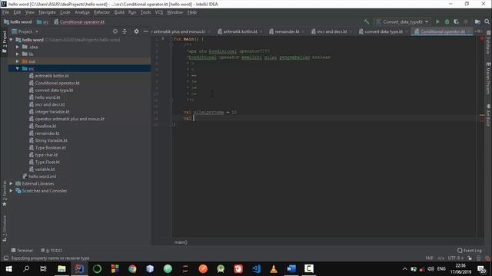Select Readline.kt in project tree
The image size is (492, 276).
click(x=45, y=126)
